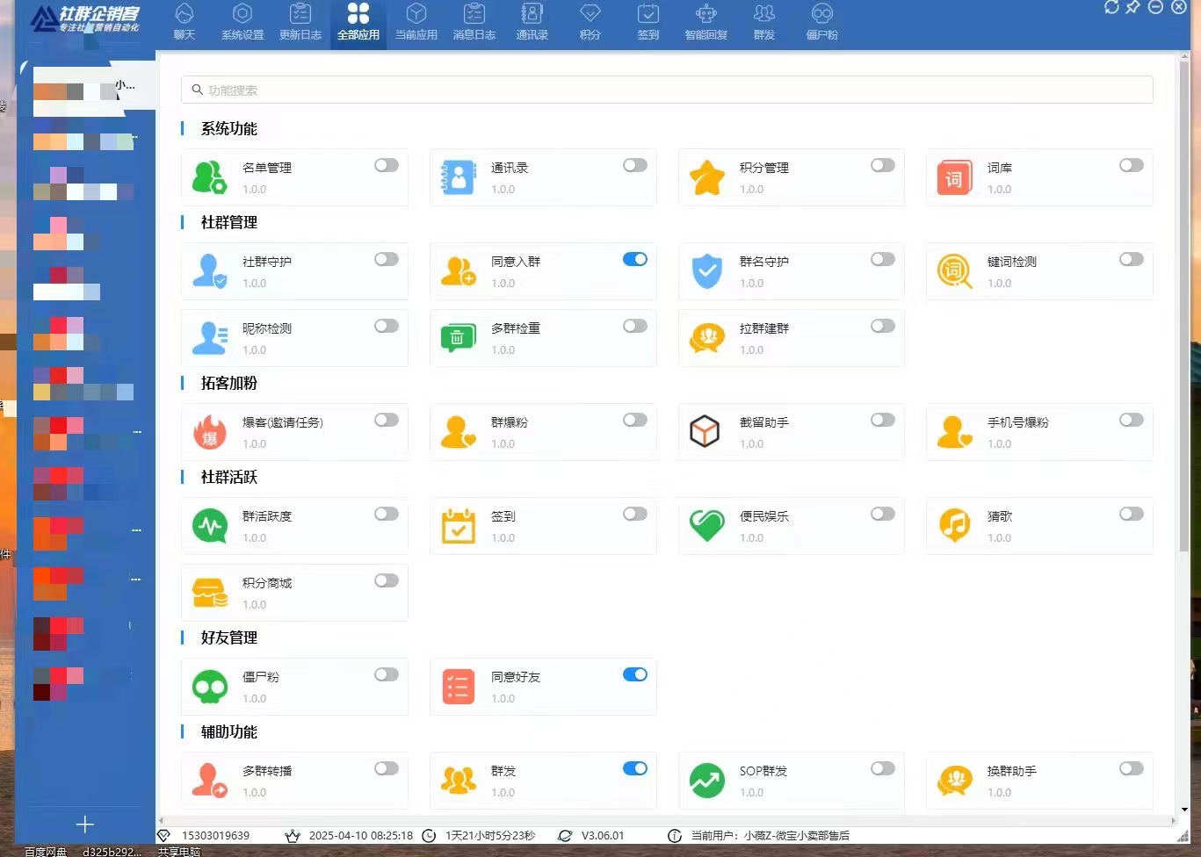Screen dimensions: 1201x857
Task: Enable the 社群守护 switch
Action: (x=387, y=259)
